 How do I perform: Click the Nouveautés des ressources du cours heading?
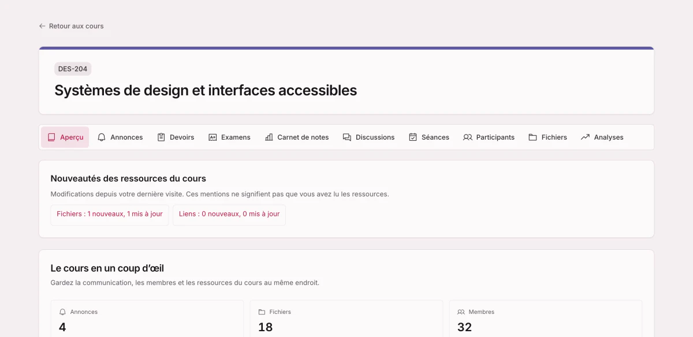pos(128,178)
